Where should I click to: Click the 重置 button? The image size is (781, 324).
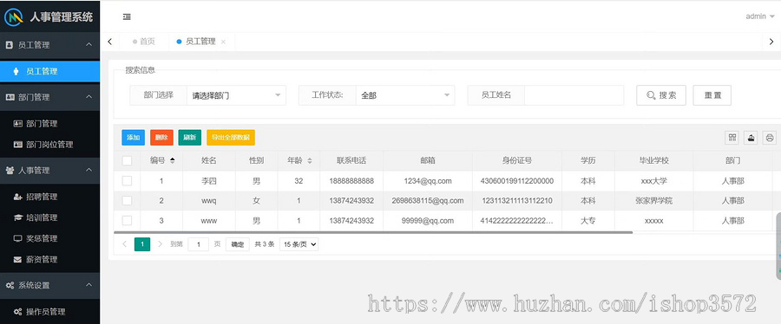(712, 95)
